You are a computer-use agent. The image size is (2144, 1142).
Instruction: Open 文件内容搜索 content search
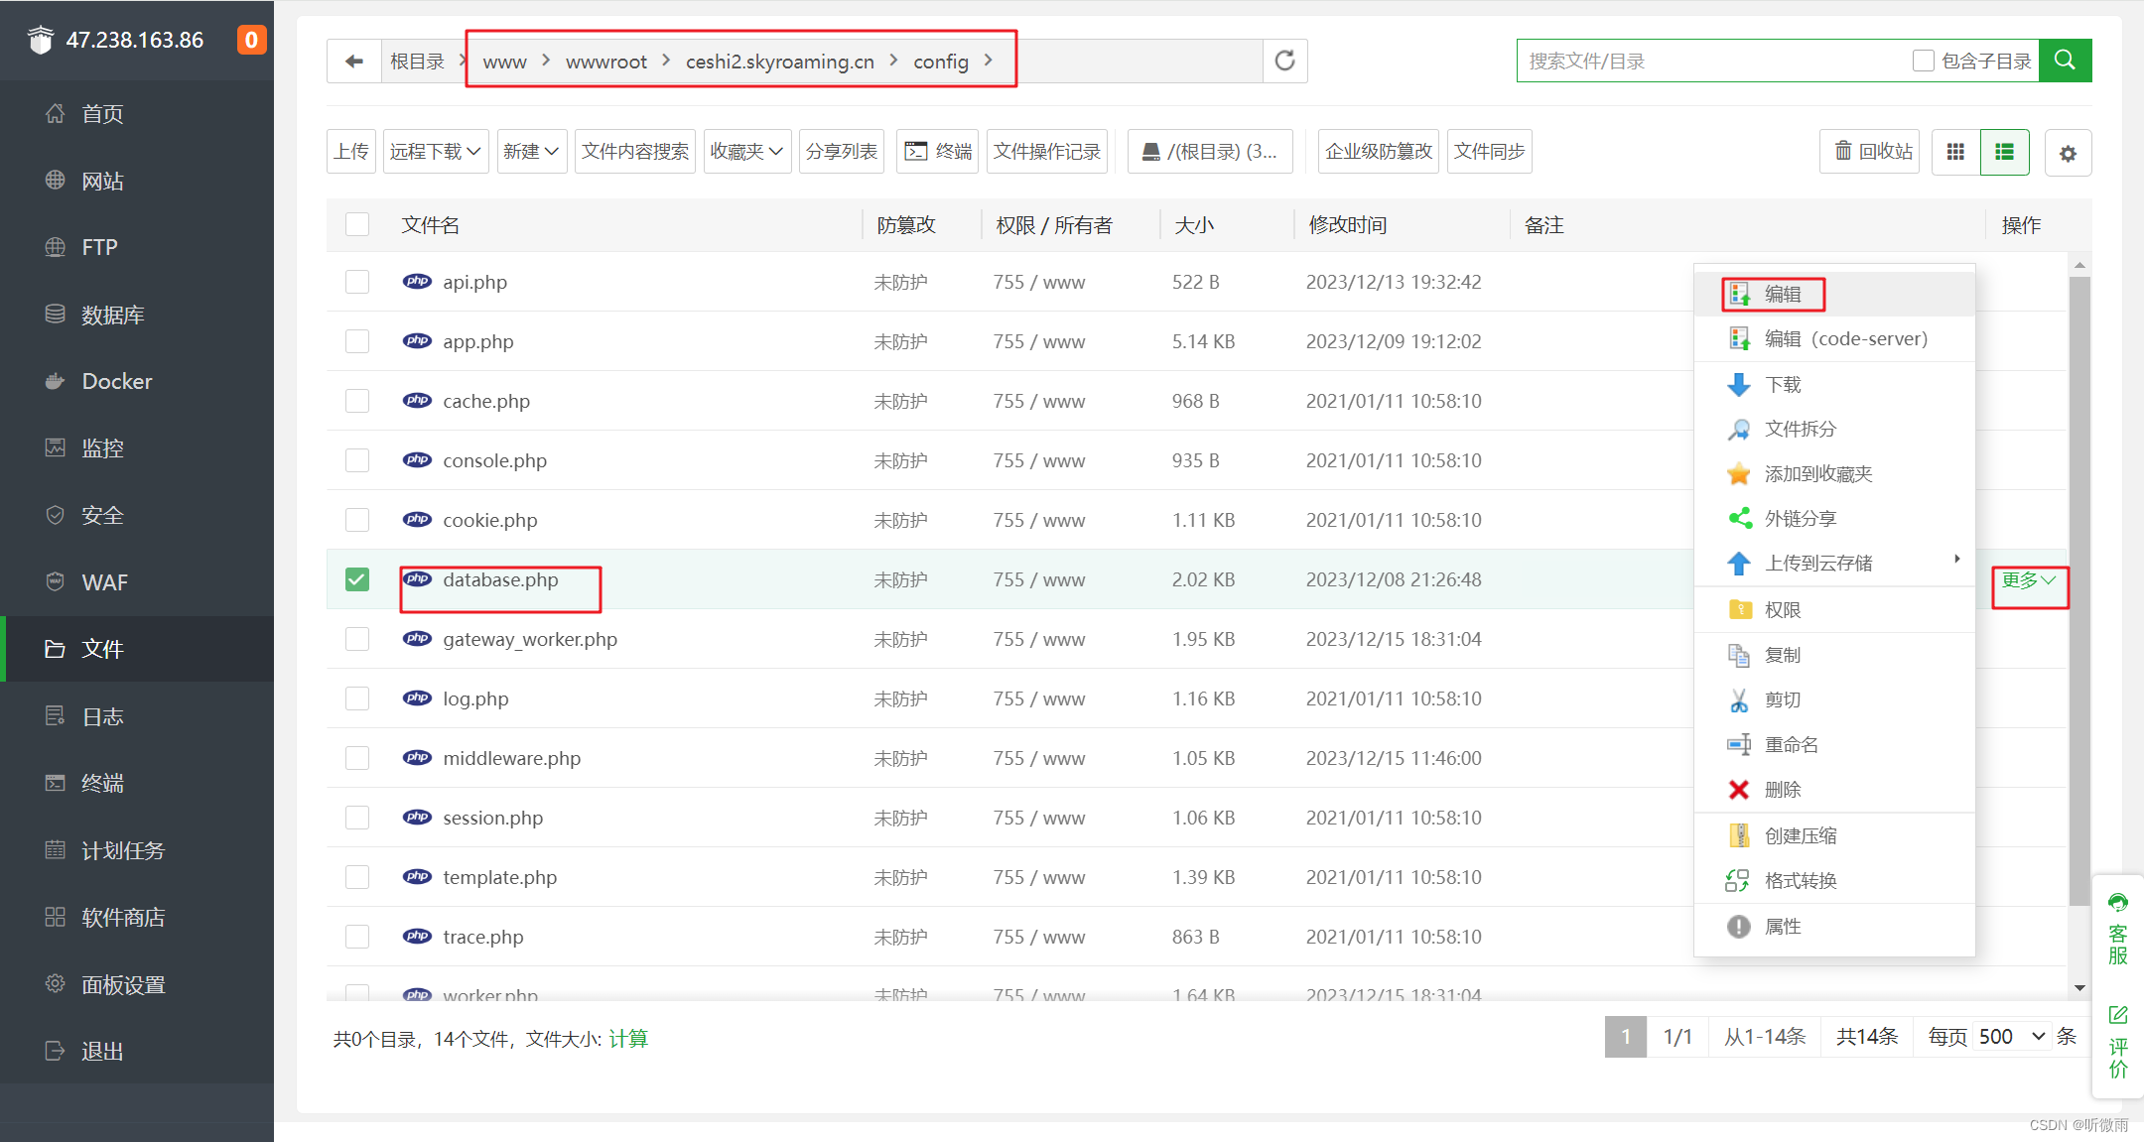(x=635, y=152)
